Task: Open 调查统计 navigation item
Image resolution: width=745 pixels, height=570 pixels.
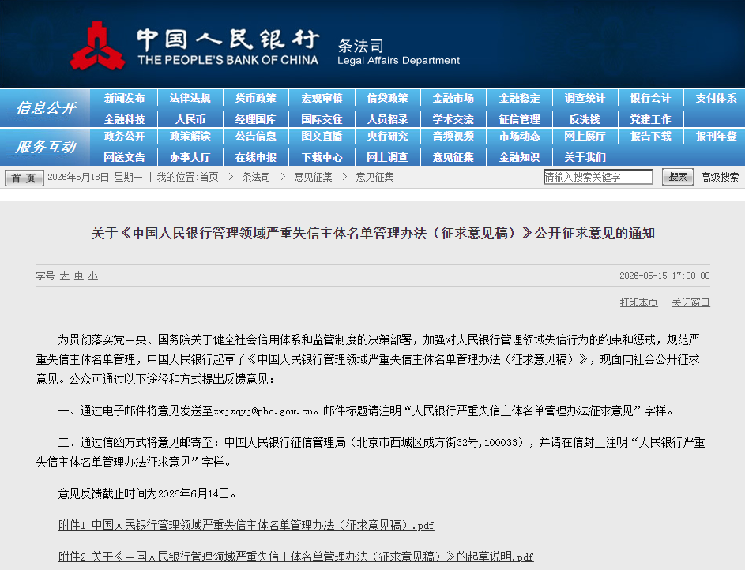Action: point(585,98)
